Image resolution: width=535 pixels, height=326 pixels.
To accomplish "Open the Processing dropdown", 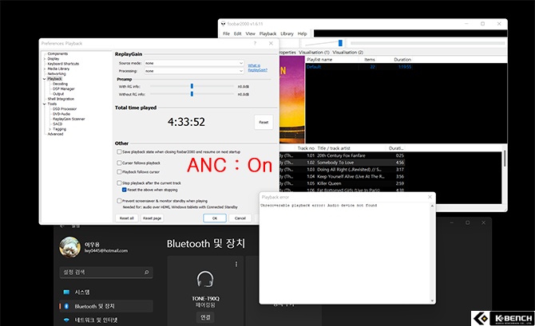I will coord(194,71).
